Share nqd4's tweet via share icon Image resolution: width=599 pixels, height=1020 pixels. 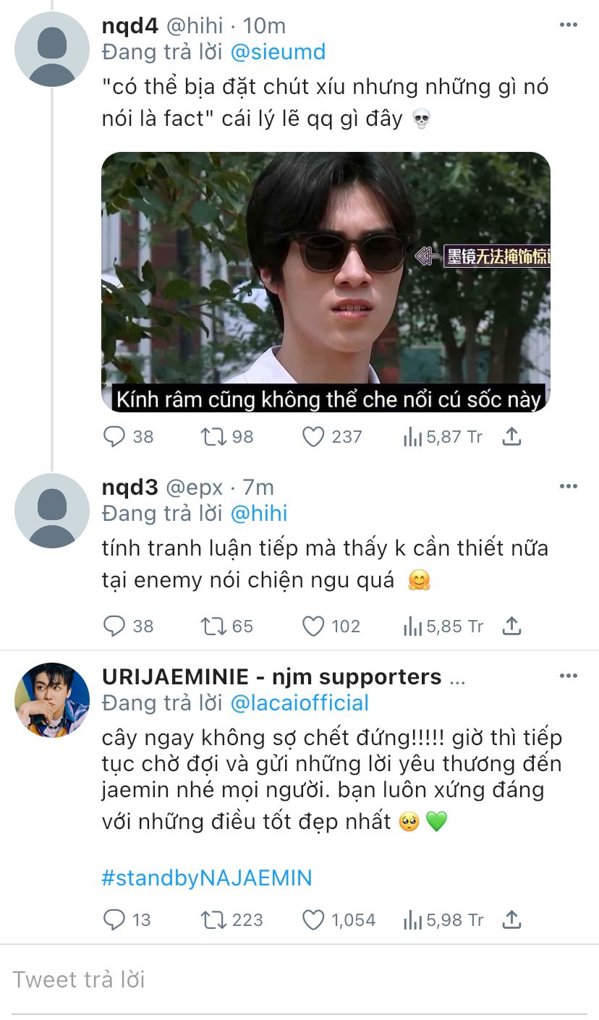click(511, 436)
